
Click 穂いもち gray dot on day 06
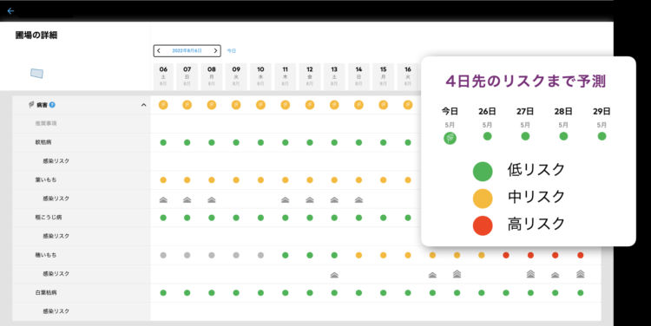(x=163, y=256)
